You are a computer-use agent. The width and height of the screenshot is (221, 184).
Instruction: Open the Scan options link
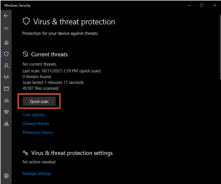click(x=34, y=115)
